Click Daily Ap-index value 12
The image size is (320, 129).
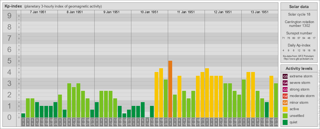click(x=299, y=50)
